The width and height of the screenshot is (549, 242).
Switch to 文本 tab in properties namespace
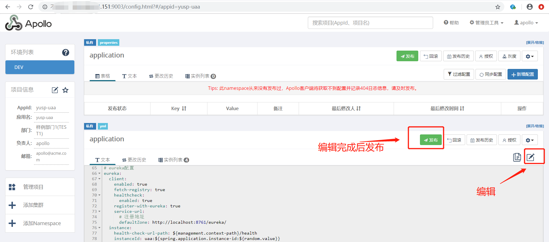[129, 76]
